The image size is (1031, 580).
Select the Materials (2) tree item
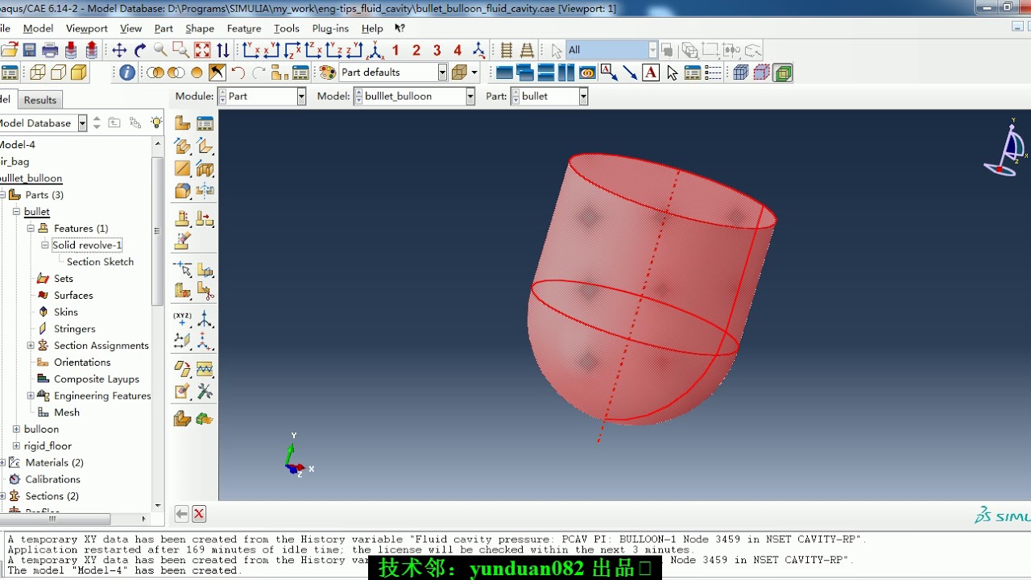click(x=54, y=463)
